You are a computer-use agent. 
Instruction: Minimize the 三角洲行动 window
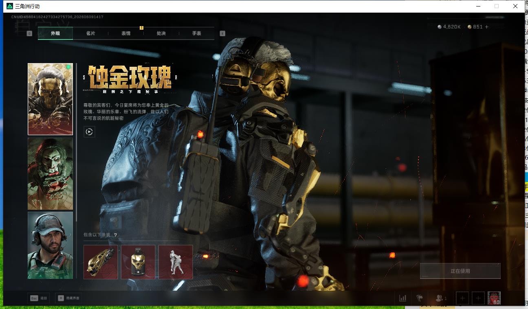478,7
